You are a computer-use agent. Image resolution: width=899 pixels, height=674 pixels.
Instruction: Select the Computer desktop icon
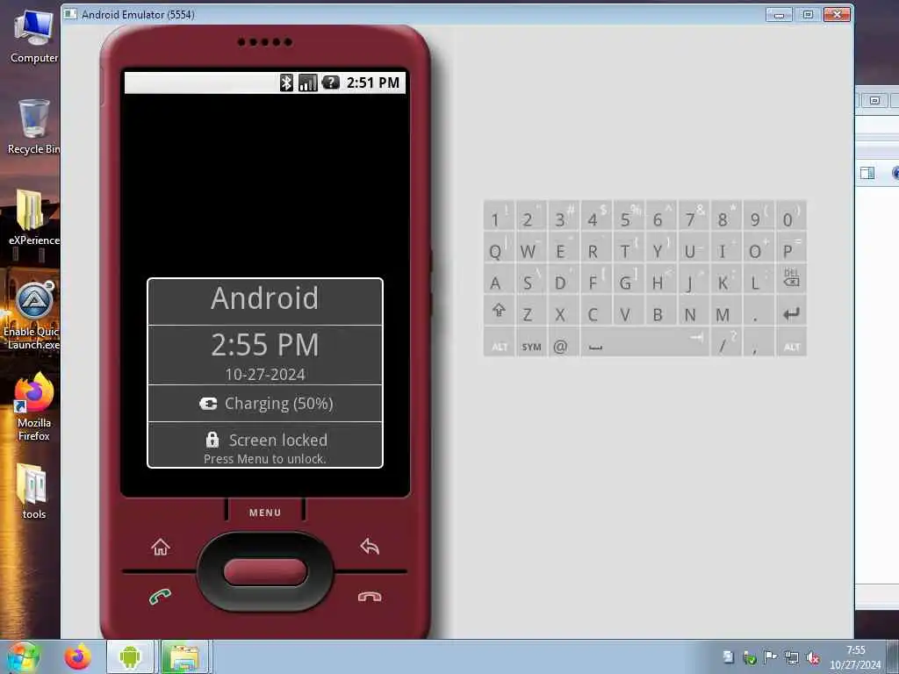point(34,37)
